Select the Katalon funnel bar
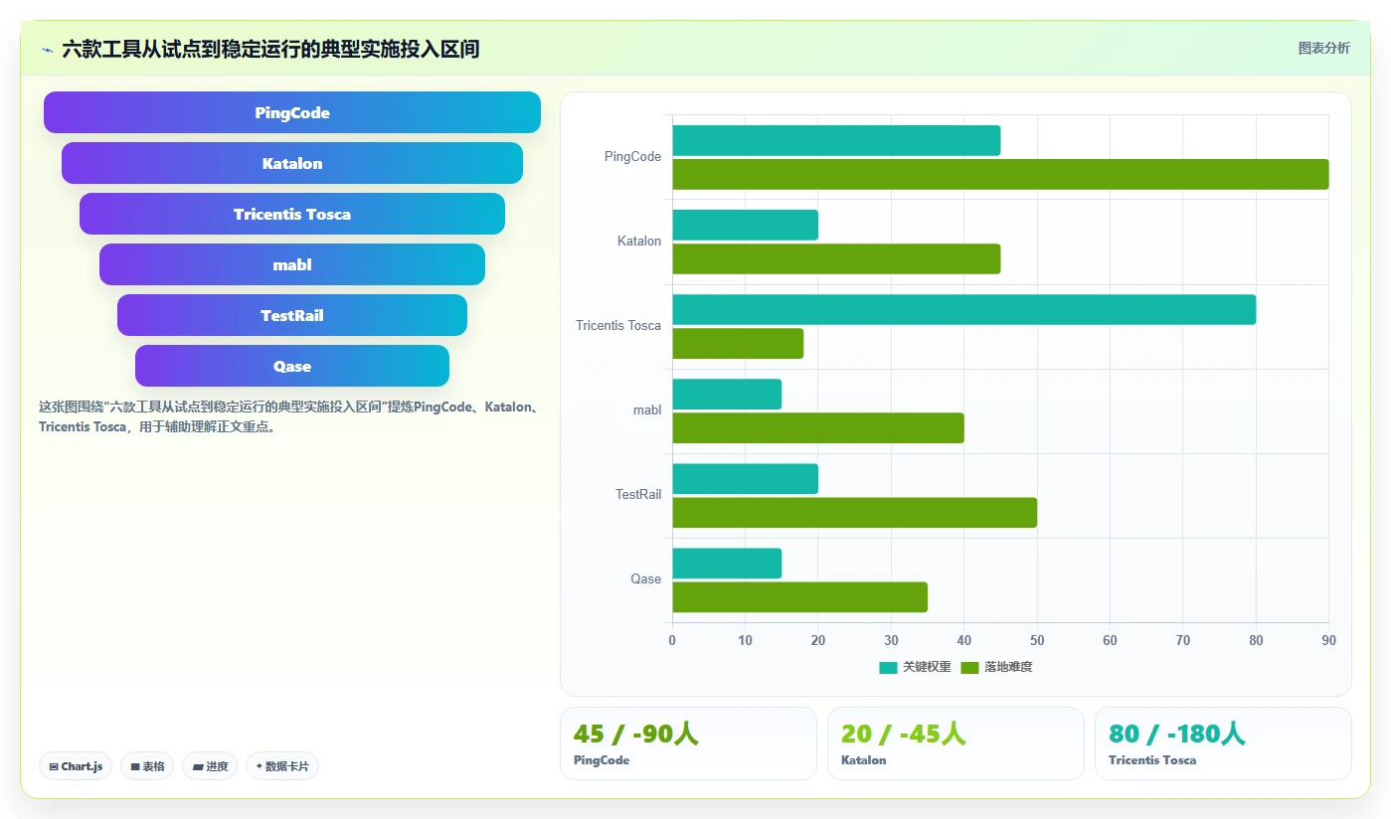 click(292, 163)
